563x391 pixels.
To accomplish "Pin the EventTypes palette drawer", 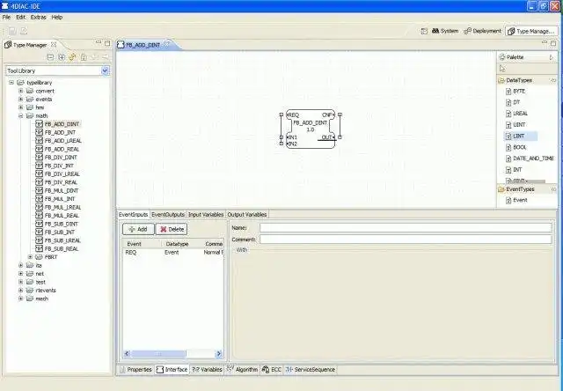I will pyautogui.click(x=553, y=189).
